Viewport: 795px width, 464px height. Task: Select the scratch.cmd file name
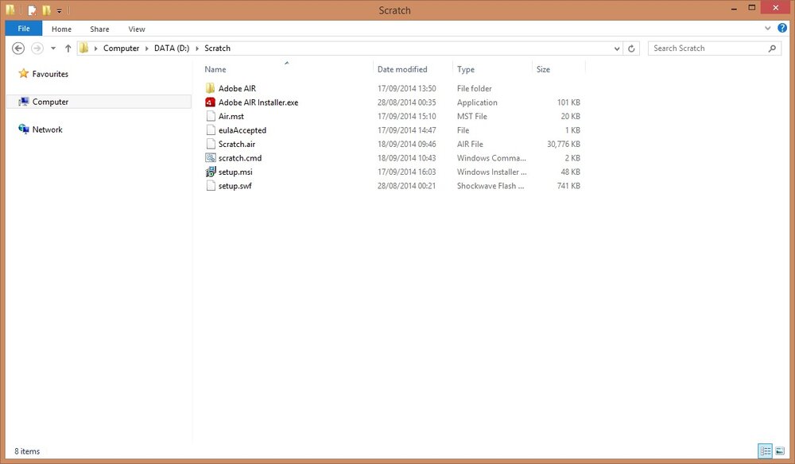240,158
